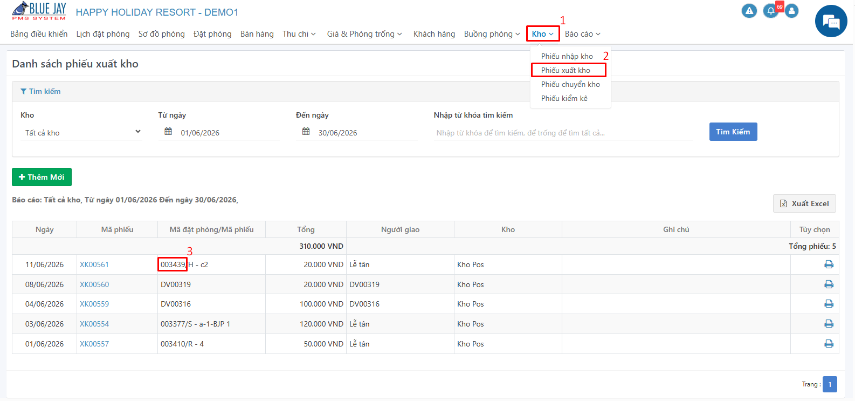Image resolution: width=855 pixels, height=401 pixels.
Task: Click the date cell 11/06/2026
Action: coord(45,264)
